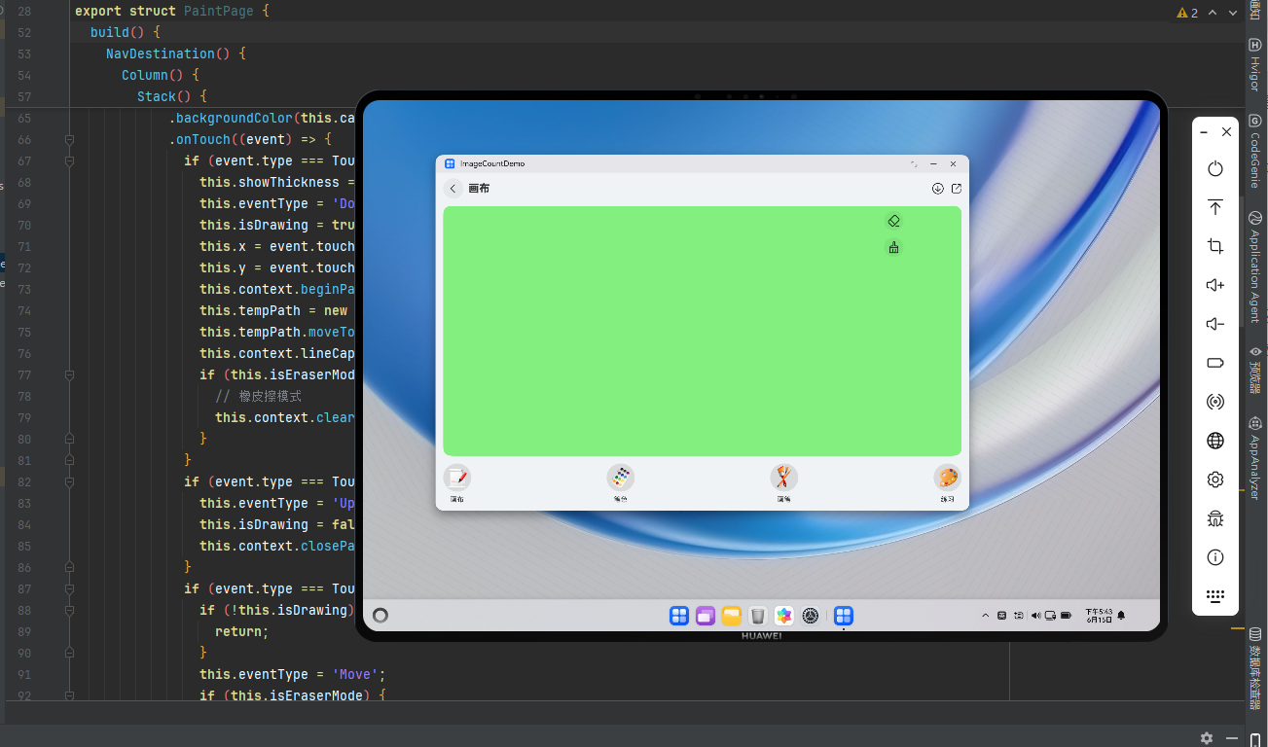Click the globe icon in emulator toolbar

(1215, 441)
